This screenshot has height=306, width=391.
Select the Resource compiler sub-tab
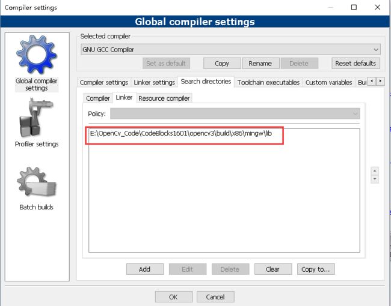coord(164,98)
